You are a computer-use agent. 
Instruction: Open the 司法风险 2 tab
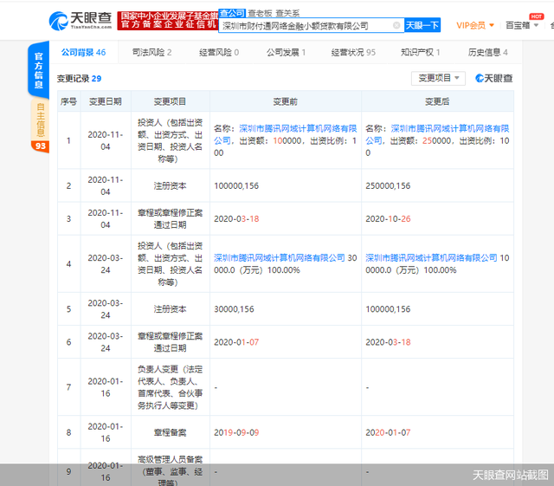pos(151,52)
